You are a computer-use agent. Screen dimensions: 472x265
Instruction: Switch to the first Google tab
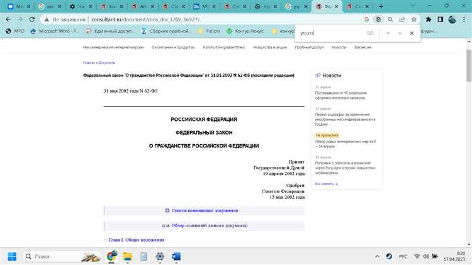(48, 6)
